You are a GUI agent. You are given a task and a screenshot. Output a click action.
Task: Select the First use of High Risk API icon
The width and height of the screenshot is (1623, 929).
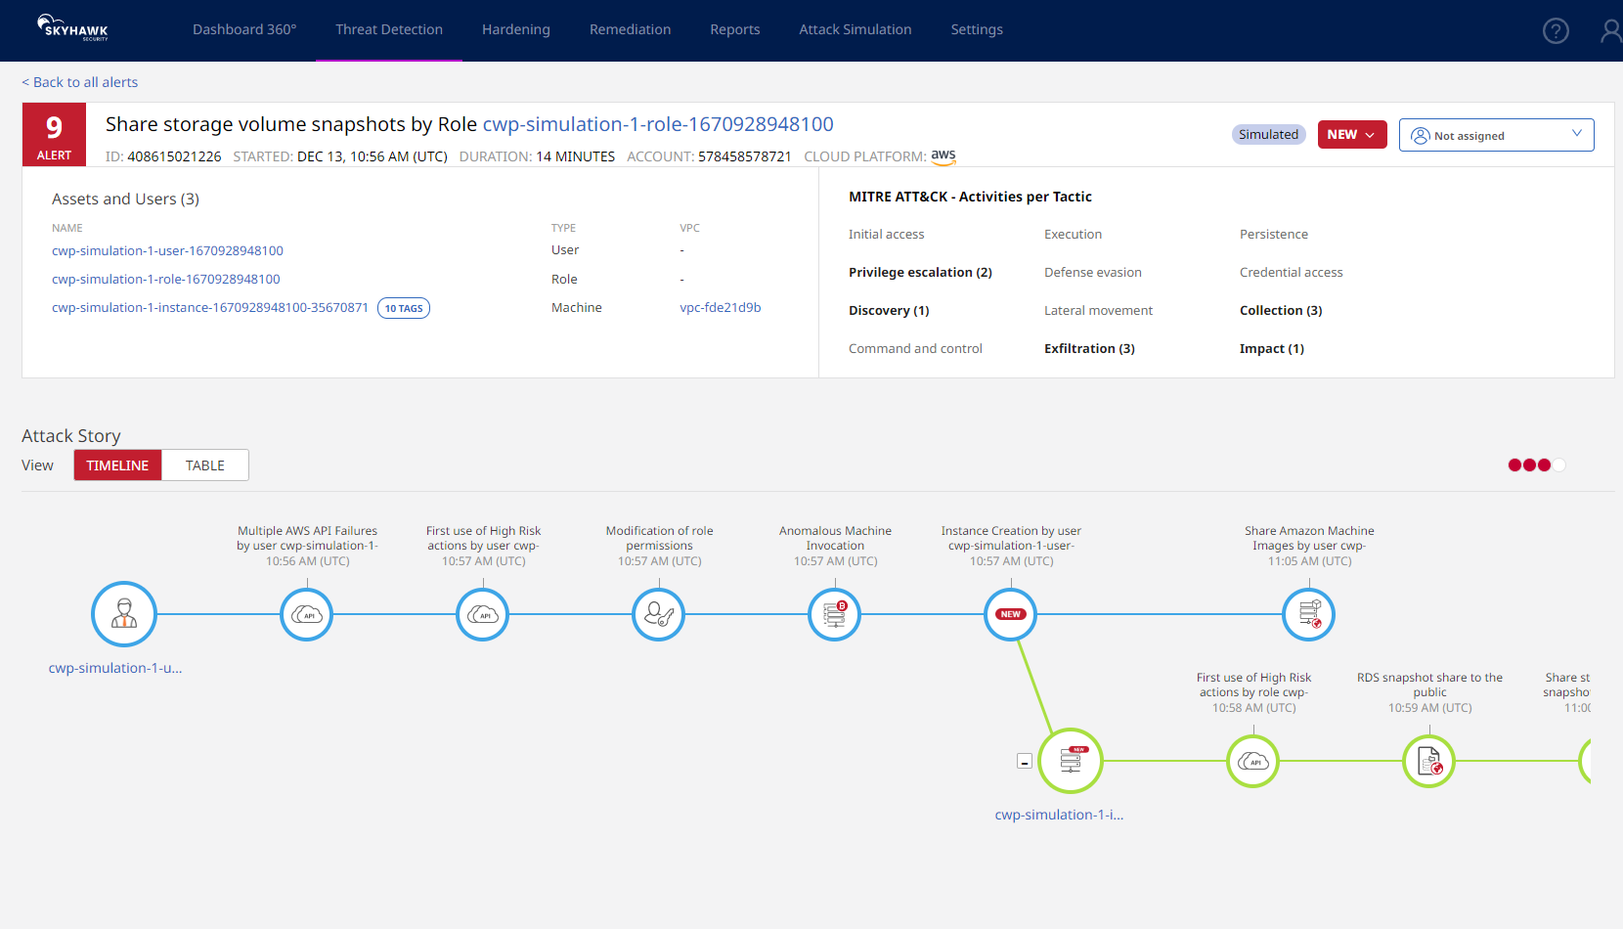pyautogui.click(x=482, y=614)
